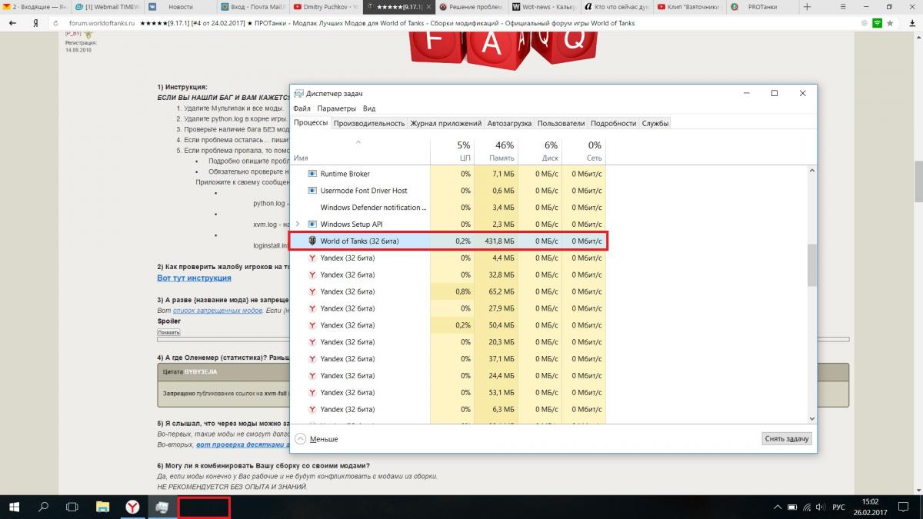Viewport: 923px width, 519px height.
Task: Follow the 'Вот тут инструкция' link
Action: point(194,278)
